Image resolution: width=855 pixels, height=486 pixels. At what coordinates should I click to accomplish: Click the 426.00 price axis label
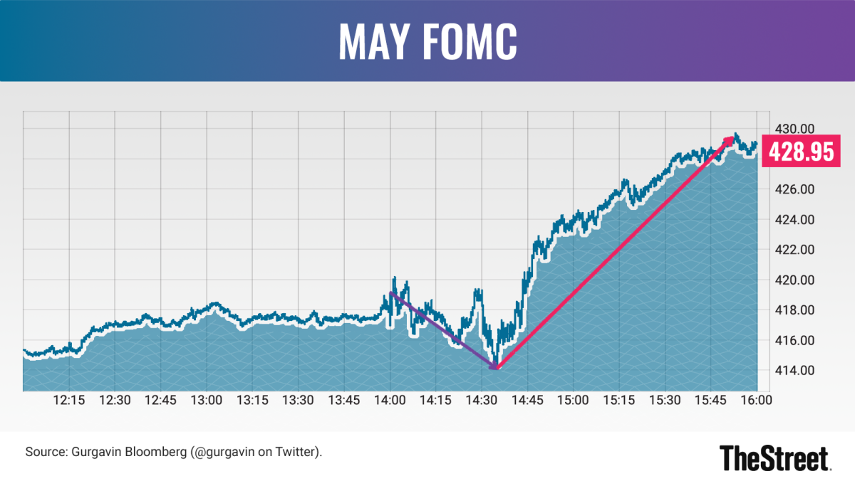click(797, 189)
